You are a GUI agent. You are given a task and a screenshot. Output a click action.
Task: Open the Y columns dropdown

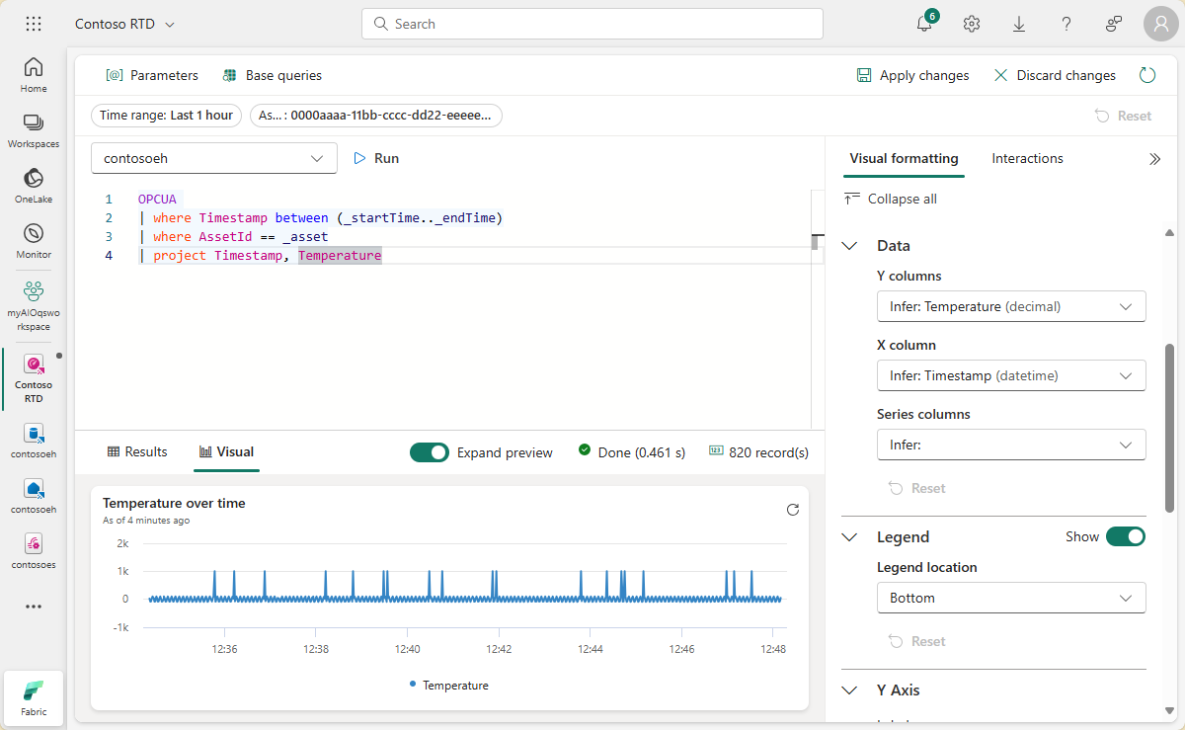click(1010, 306)
